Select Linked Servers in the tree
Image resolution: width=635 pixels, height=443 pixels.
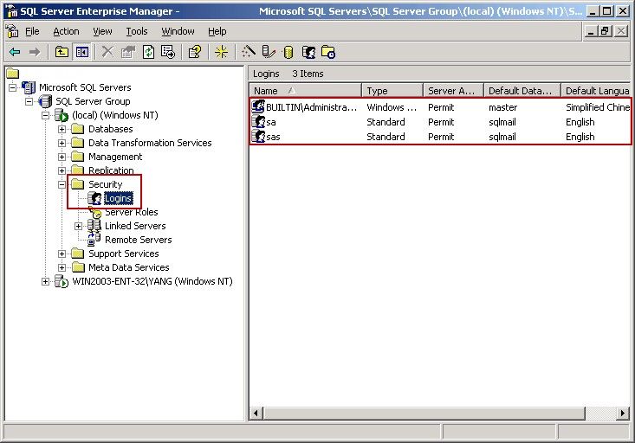(x=135, y=226)
